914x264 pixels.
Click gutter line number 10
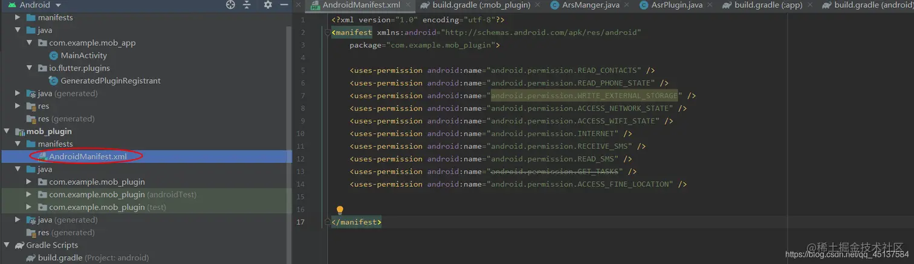click(301, 134)
